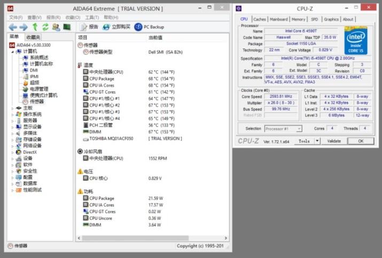Select 便携式计算机 in the tree
The image size is (382, 258).
[44, 95]
